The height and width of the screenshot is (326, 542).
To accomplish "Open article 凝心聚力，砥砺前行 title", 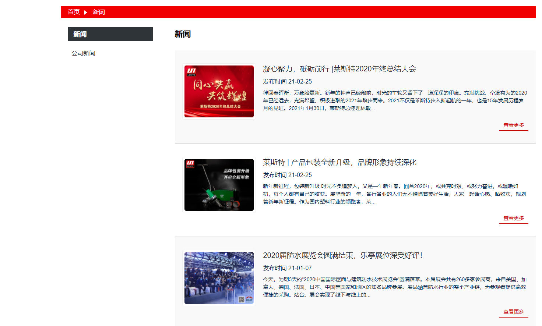I will 339,69.
